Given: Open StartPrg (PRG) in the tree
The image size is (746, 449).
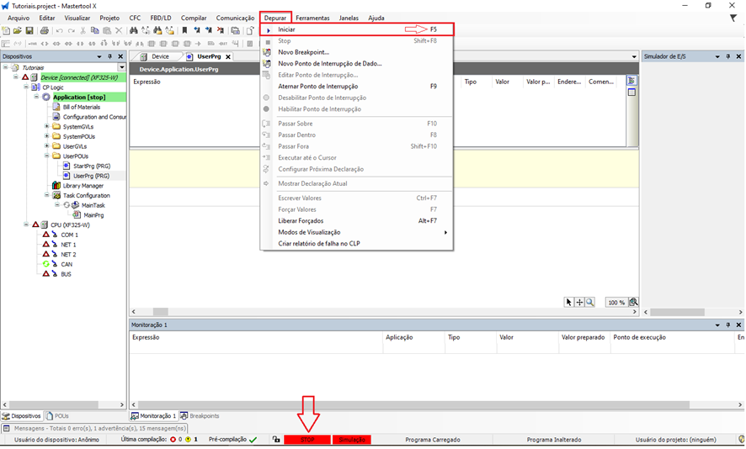Looking at the screenshot, I should point(91,166).
